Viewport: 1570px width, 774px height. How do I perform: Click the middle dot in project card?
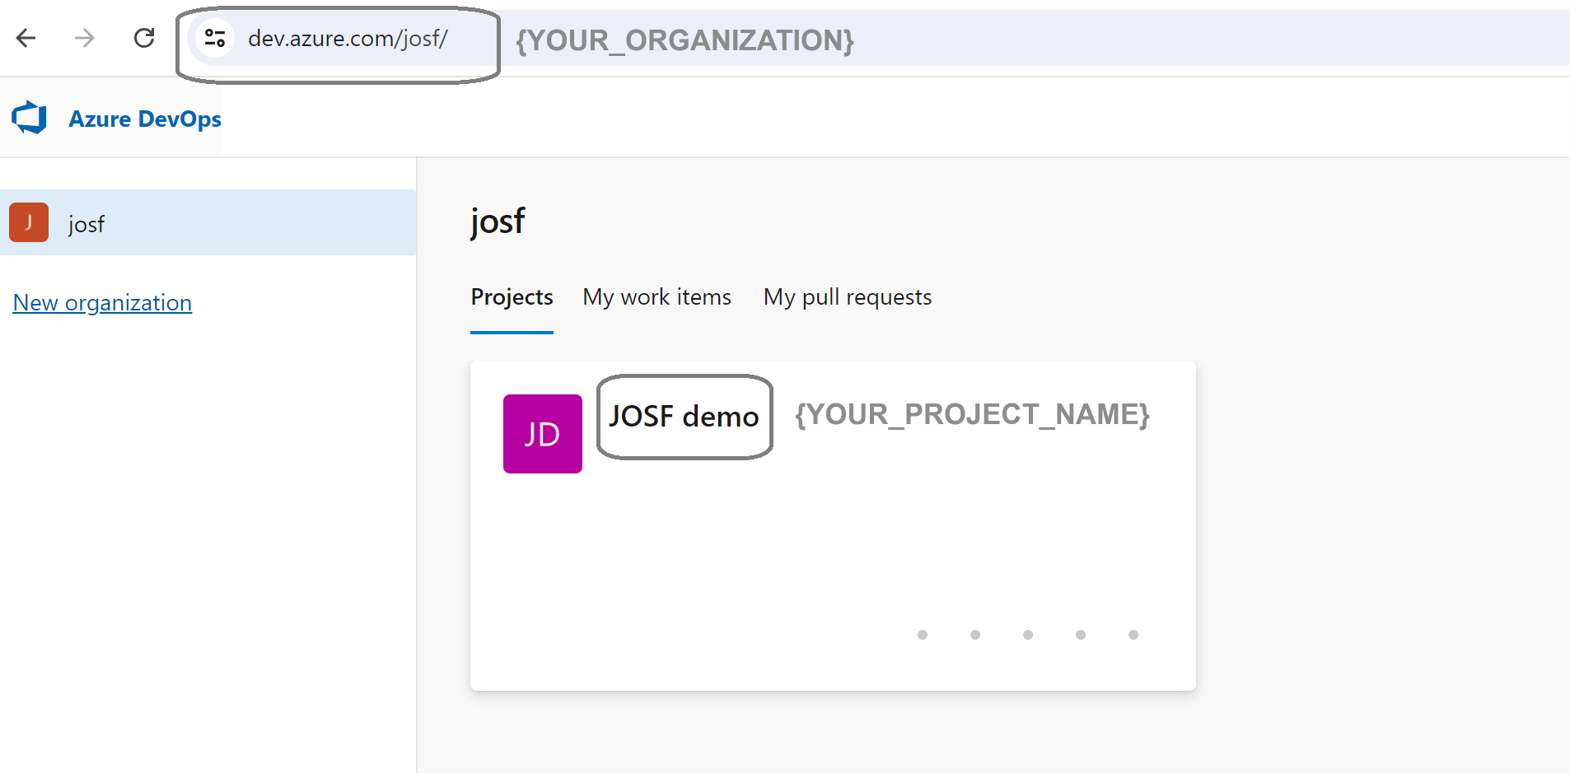click(x=1028, y=635)
